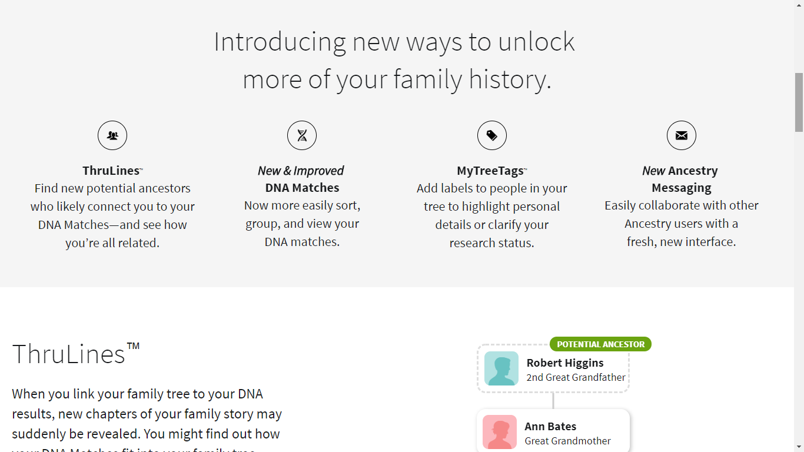
Task: Click the MyTreeTags tag icon
Action: pyautogui.click(x=491, y=135)
